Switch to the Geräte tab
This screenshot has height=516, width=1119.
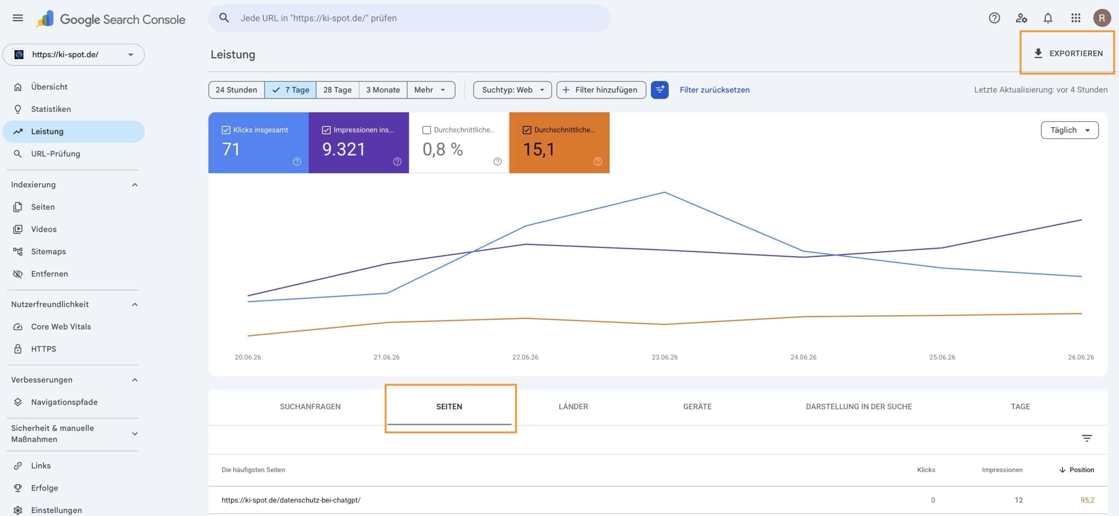[697, 407]
